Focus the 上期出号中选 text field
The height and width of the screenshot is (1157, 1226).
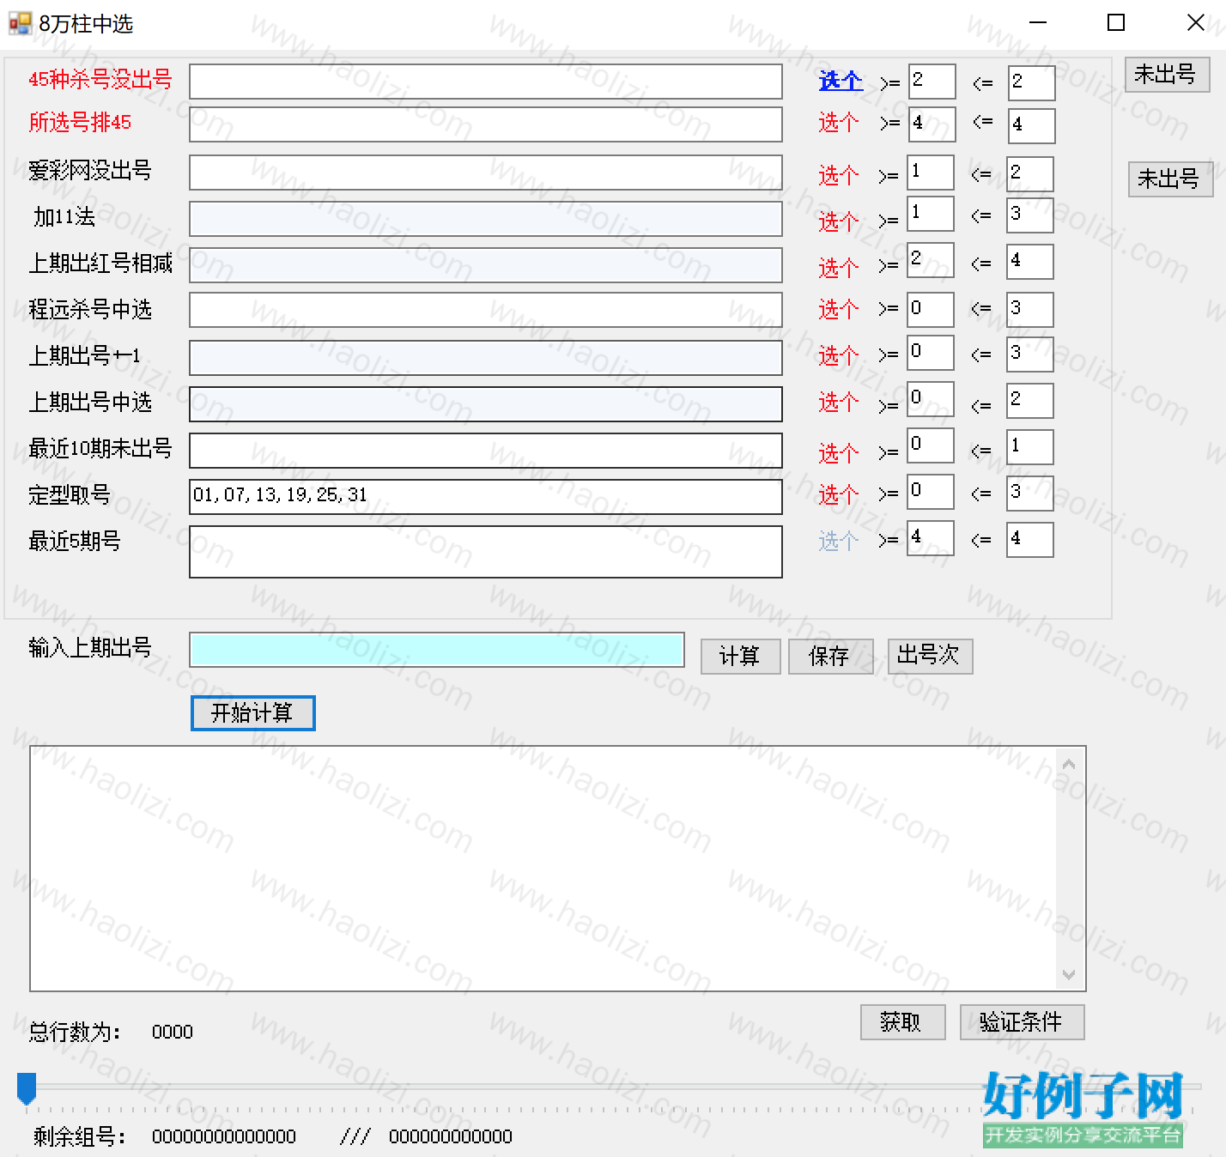tap(486, 404)
